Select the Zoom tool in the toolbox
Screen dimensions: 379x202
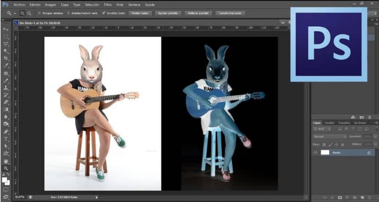click(x=6, y=168)
